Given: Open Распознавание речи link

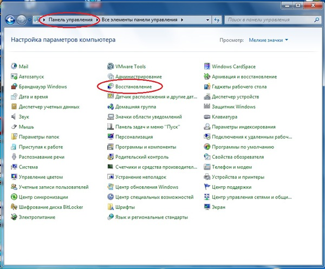Looking at the screenshot, I should [42, 157].
